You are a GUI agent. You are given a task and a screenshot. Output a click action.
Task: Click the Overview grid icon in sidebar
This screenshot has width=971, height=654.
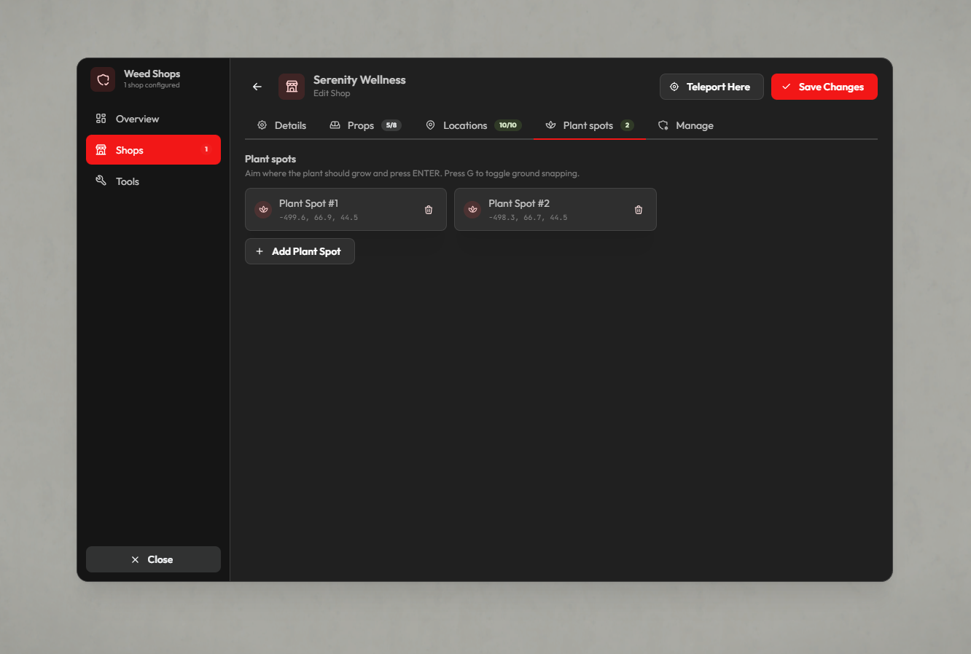101,119
